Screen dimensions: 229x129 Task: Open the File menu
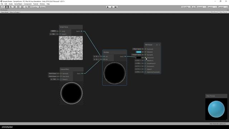pos(2,4)
